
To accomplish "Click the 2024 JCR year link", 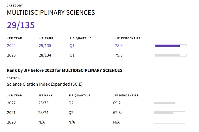I will point(11,46).
